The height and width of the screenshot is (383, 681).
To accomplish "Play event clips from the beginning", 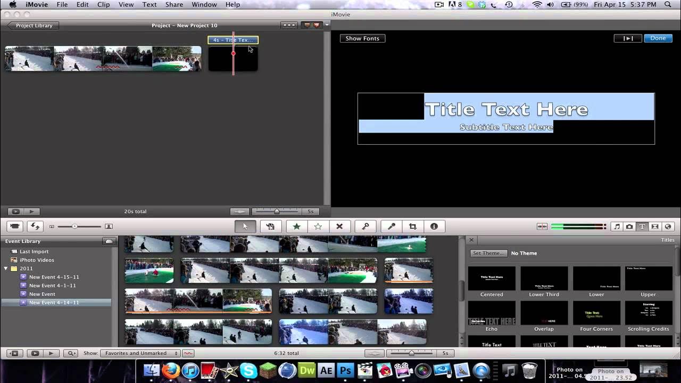I will tap(51, 353).
